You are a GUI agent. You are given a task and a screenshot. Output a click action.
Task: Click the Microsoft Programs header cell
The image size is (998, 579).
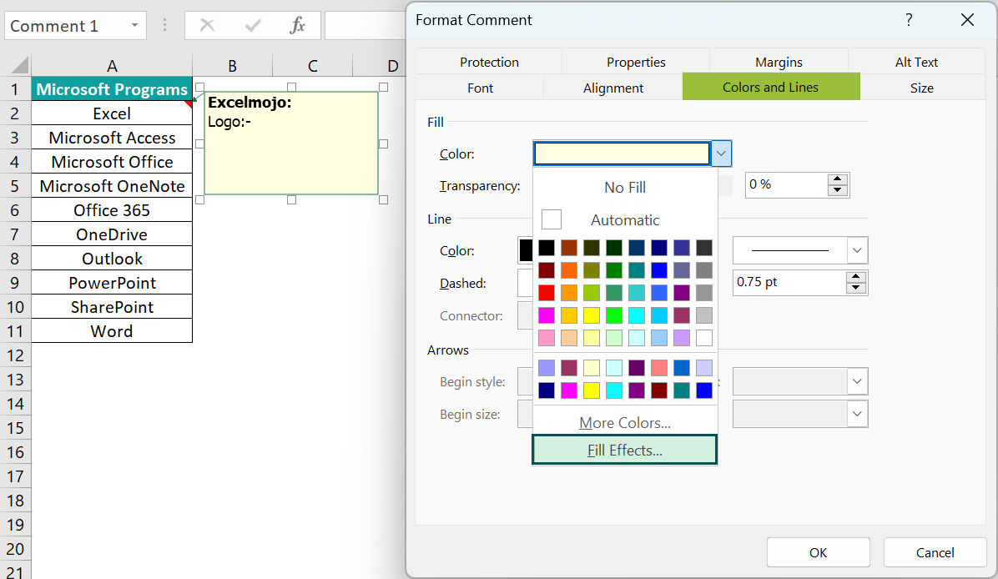pyautogui.click(x=112, y=89)
